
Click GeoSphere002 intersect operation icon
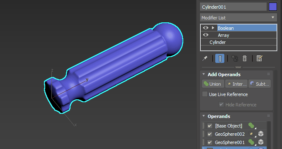click(251, 134)
